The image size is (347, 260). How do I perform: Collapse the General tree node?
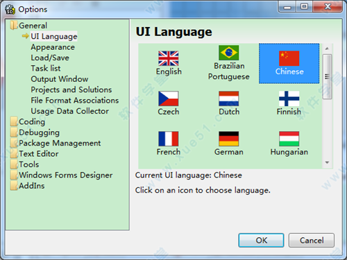pyautogui.click(x=33, y=26)
